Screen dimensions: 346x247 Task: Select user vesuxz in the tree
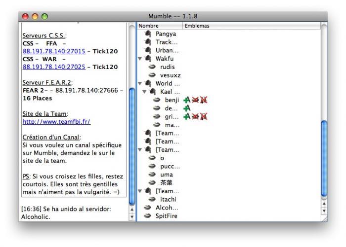[171, 75]
